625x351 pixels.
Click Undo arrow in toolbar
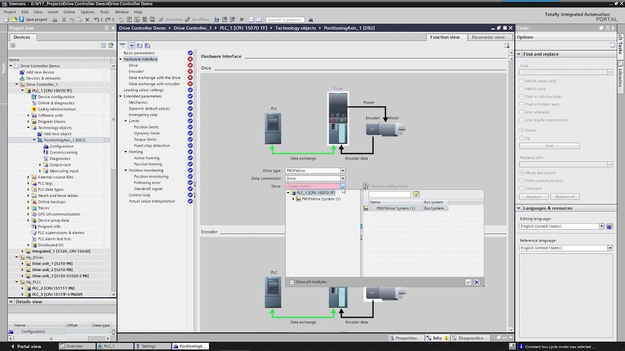pyautogui.click(x=96, y=19)
